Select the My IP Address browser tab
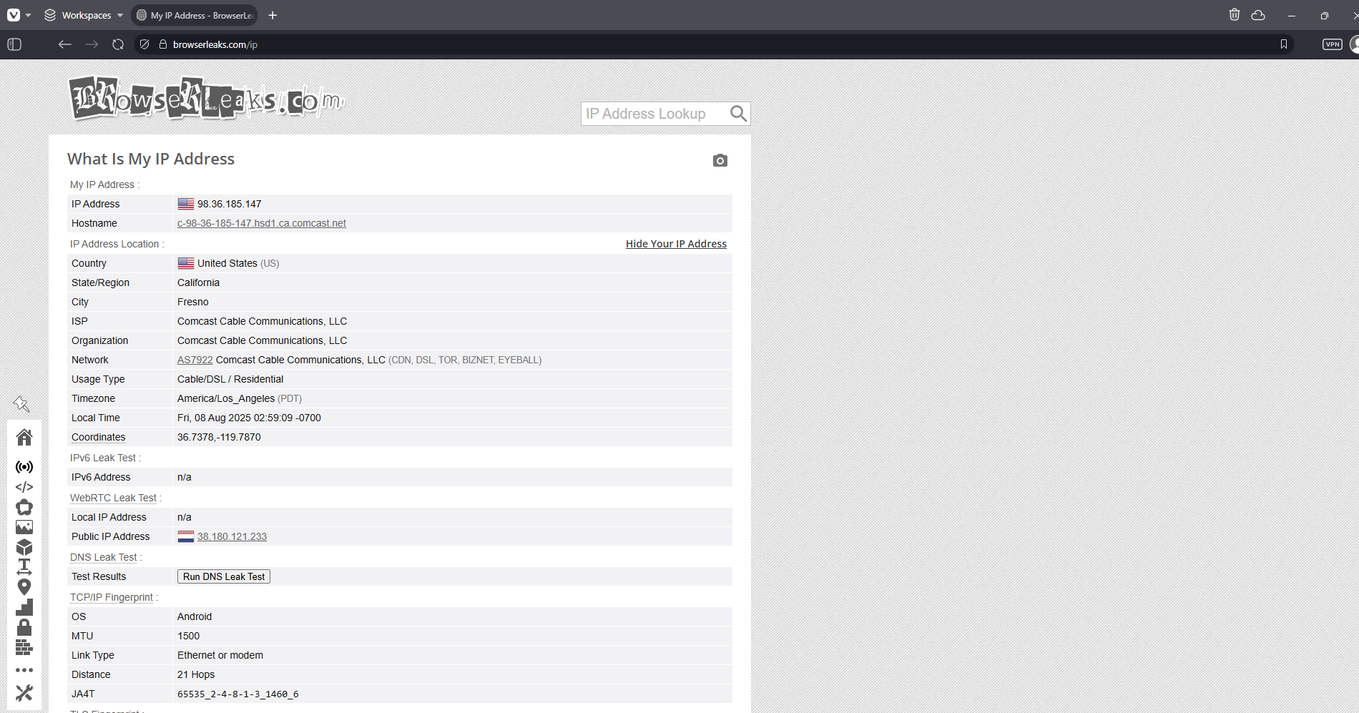This screenshot has width=1359, height=713. click(x=195, y=15)
